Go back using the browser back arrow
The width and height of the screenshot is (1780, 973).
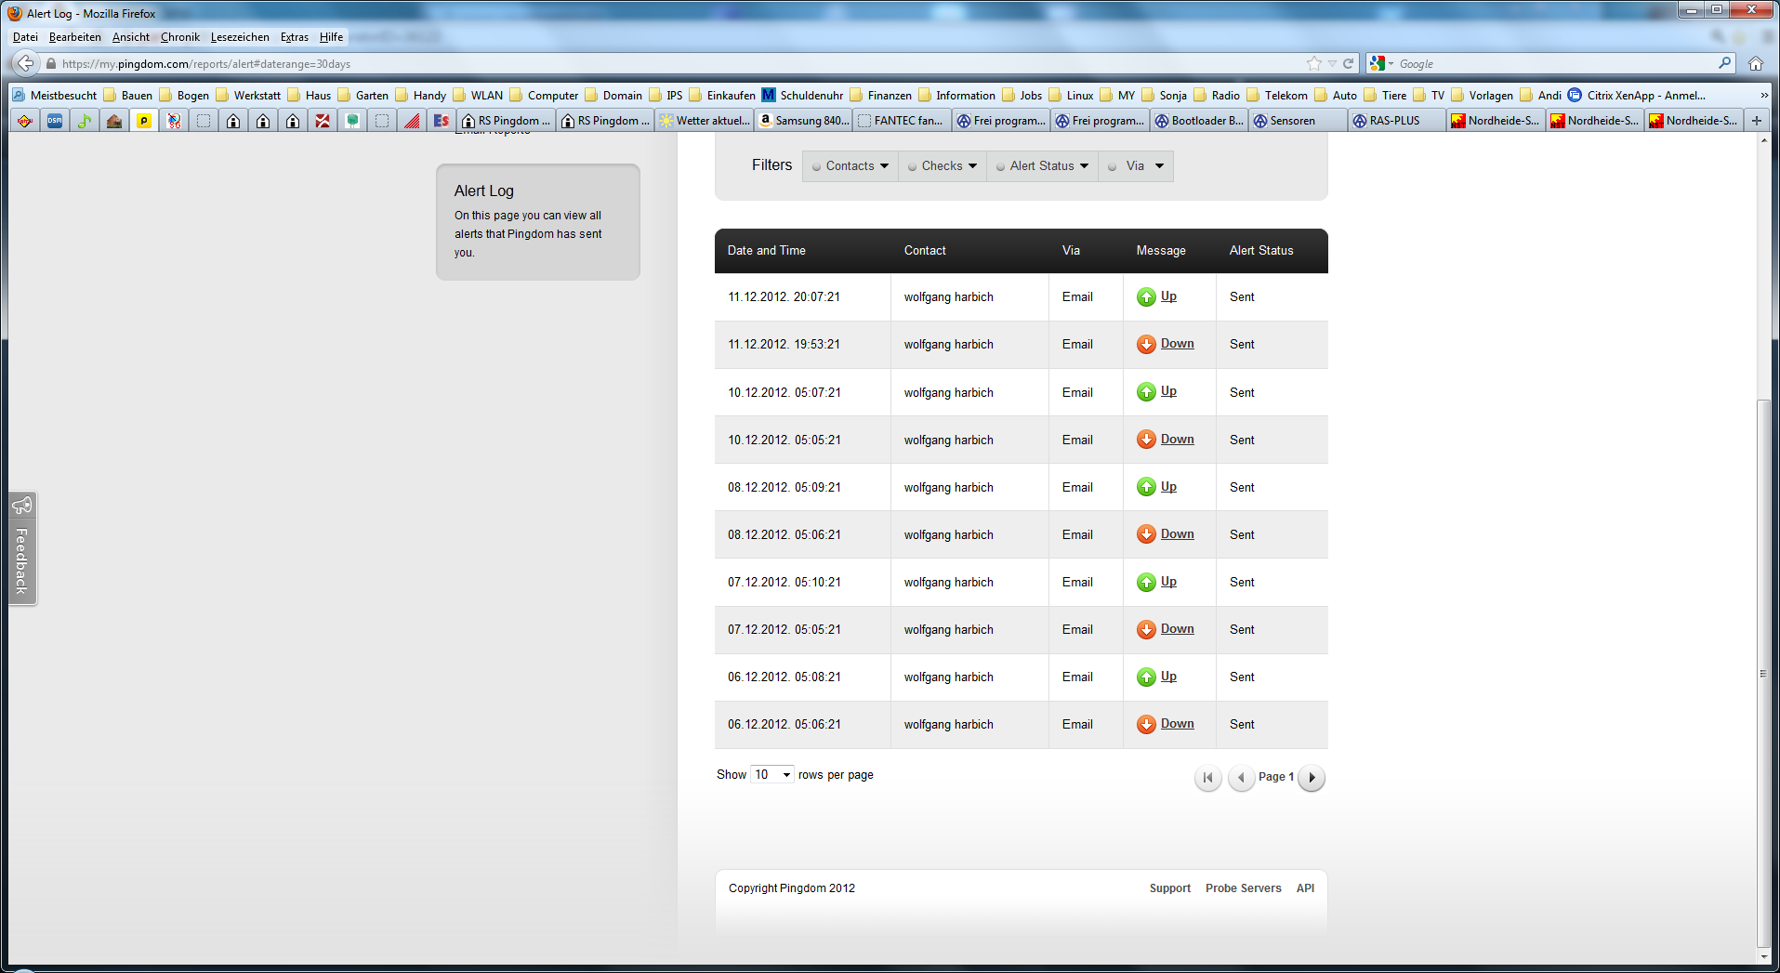(x=26, y=63)
